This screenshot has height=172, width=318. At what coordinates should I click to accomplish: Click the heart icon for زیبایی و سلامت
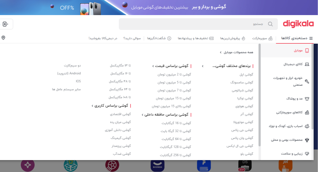[x=307, y=154]
